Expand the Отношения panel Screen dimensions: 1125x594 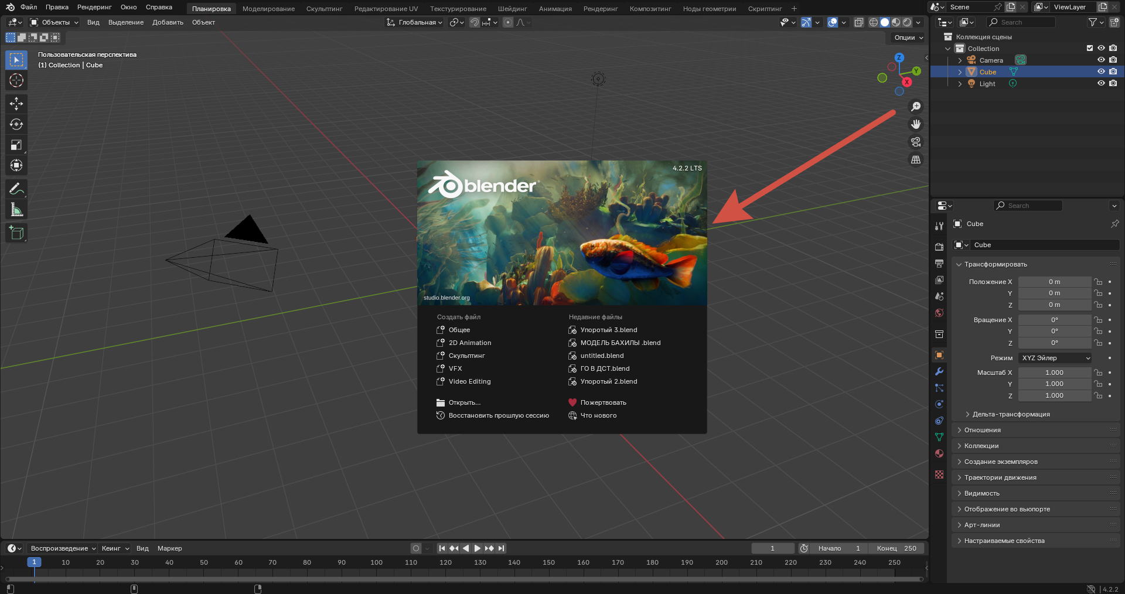(982, 430)
